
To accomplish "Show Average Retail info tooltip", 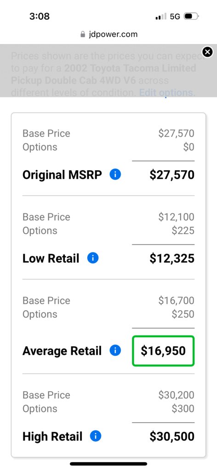I will (x=115, y=351).
